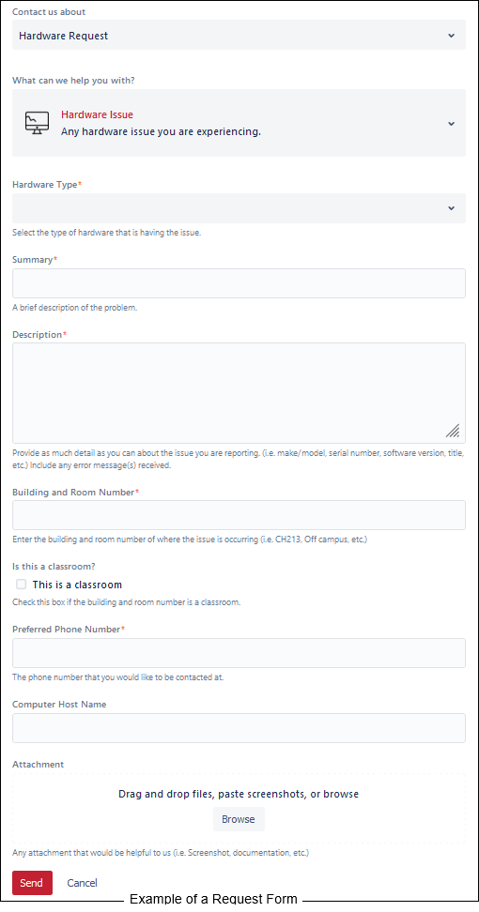The width and height of the screenshot is (479, 912).
Task: Expand the Hardware Issue request type selector
Action: 239,123
